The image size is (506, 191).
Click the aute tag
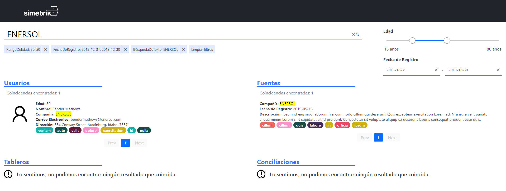coord(61,130)
